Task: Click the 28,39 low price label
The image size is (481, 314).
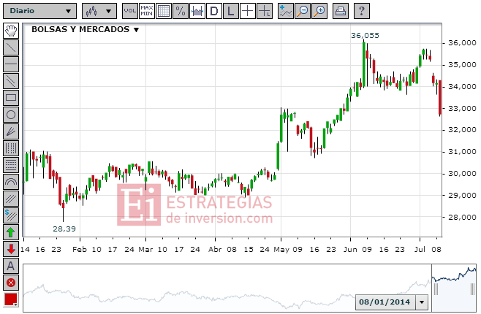Action: coord(64,229)
